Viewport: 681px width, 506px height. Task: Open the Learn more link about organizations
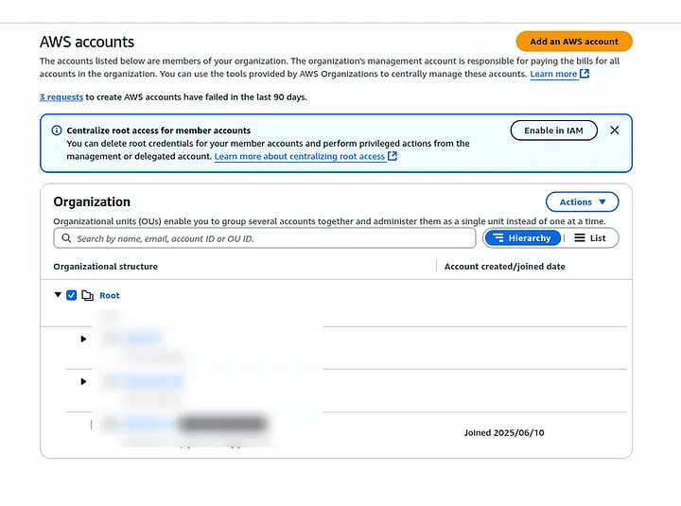(x=553, y=74)
